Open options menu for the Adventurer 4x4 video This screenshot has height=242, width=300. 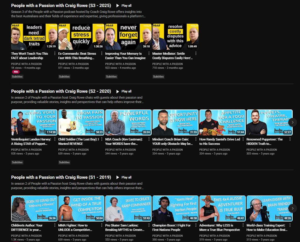(x=243, y=225)
